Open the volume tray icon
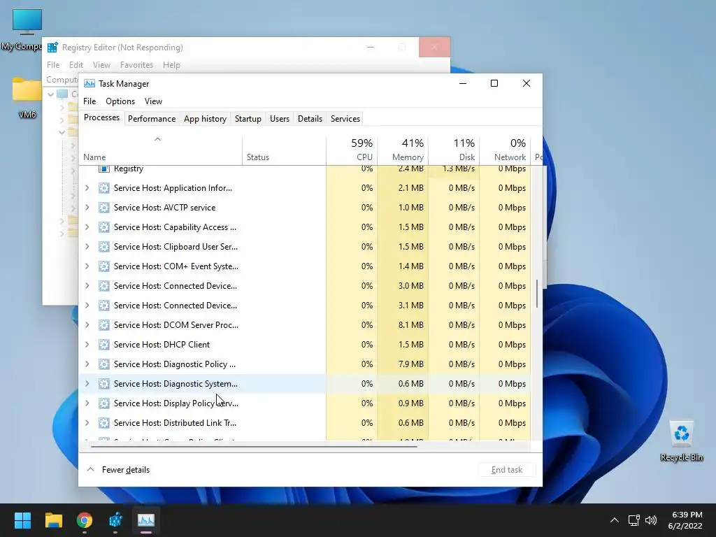The width and height of the screenshot is (716, 537). click(x=651, y=520)
